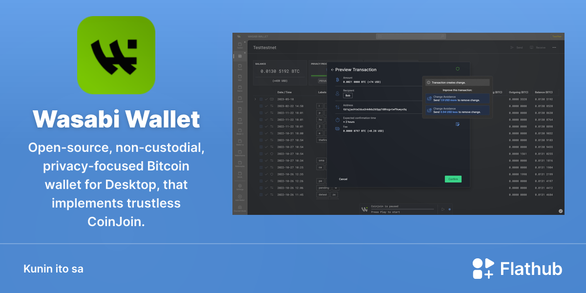Image resolution: width=586 pixels, height=293 pixels.
Task: Click the Bob recipient label
Action: coord(348,95)
